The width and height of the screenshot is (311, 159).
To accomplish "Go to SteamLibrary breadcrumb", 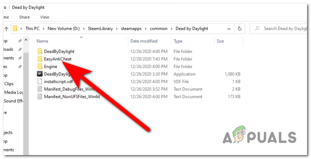I will [100, 29].
